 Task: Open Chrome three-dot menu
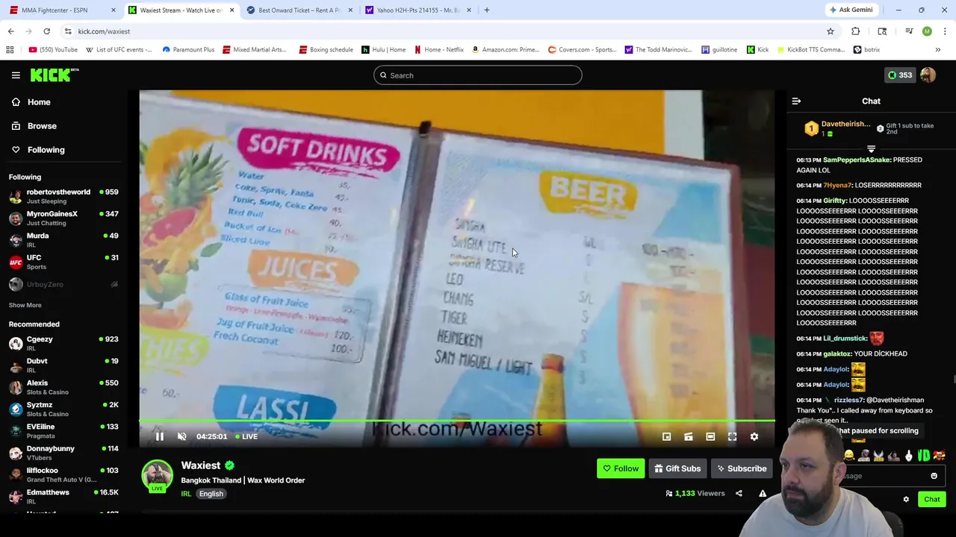click(945, 31)
